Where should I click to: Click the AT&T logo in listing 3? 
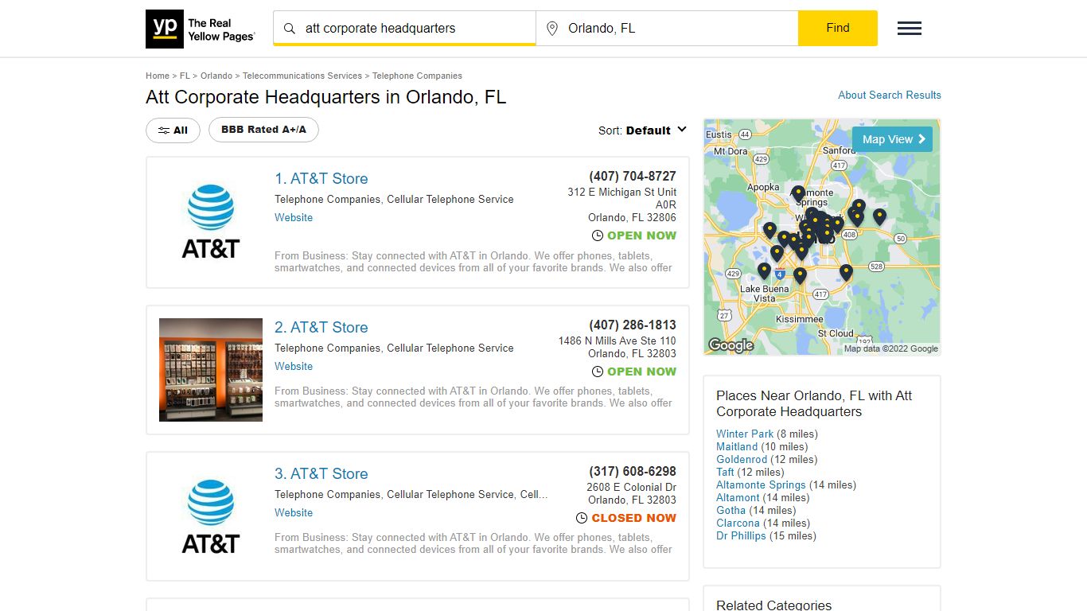211,517
